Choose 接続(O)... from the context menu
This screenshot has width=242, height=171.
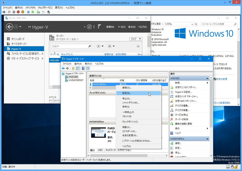(x=139, y=88)
